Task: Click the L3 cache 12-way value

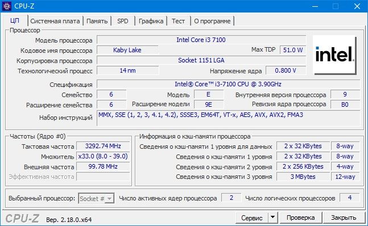Action: click(345, 177)
